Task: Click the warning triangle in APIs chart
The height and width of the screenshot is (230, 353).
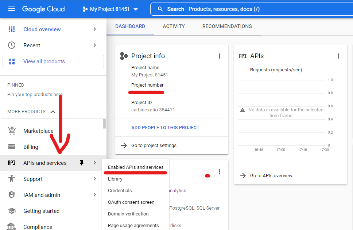Action: click(243, 110)
